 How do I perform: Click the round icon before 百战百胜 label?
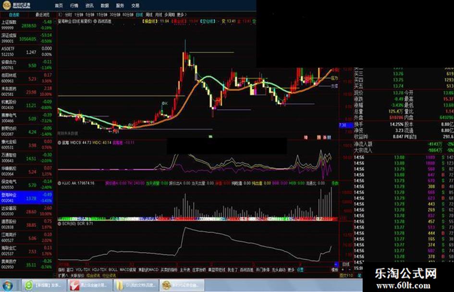click(95, 22)
